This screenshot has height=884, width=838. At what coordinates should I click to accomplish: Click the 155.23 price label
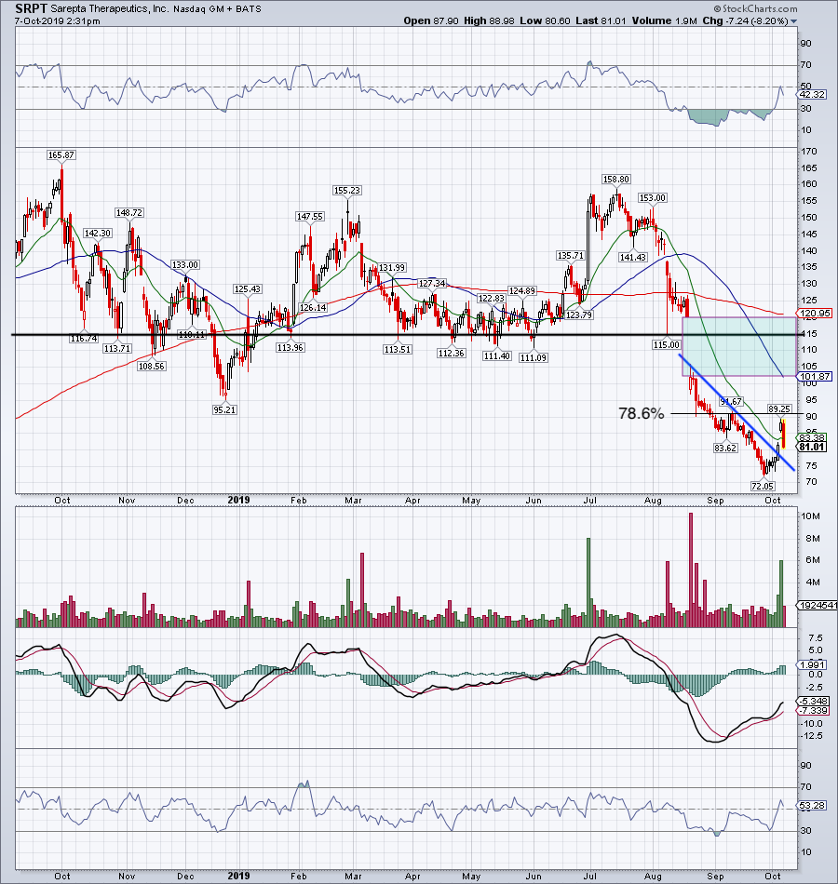[346, 191]
